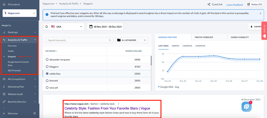Image resolution: width=267 pixels, height=118 pixels.
Task: Select the bloggers keyword radio button
Action: coord(47,67)
